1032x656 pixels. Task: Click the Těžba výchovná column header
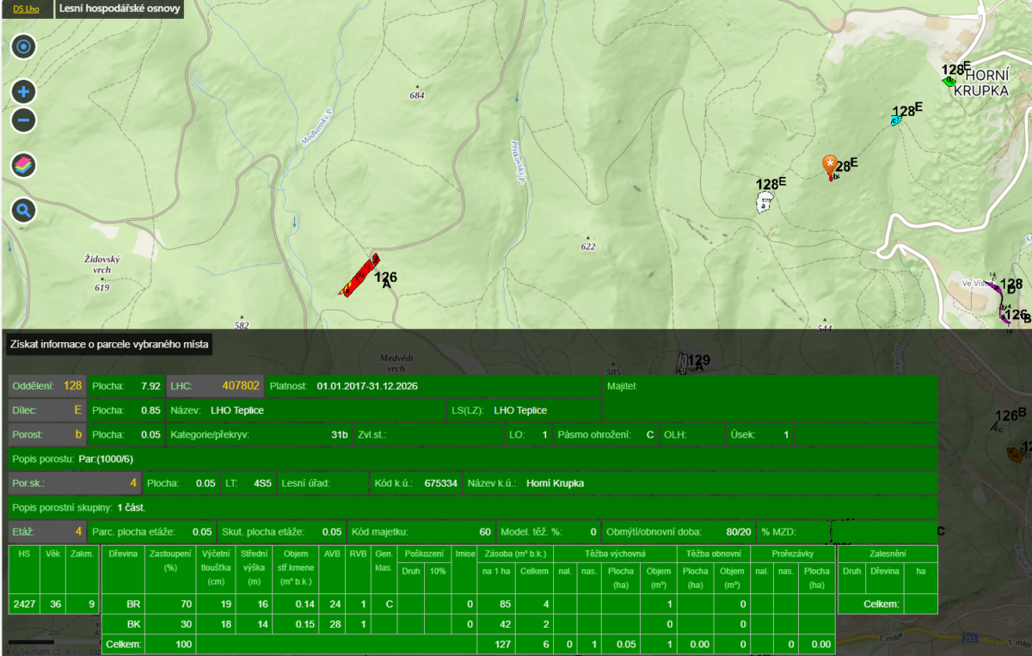(616, 554)
